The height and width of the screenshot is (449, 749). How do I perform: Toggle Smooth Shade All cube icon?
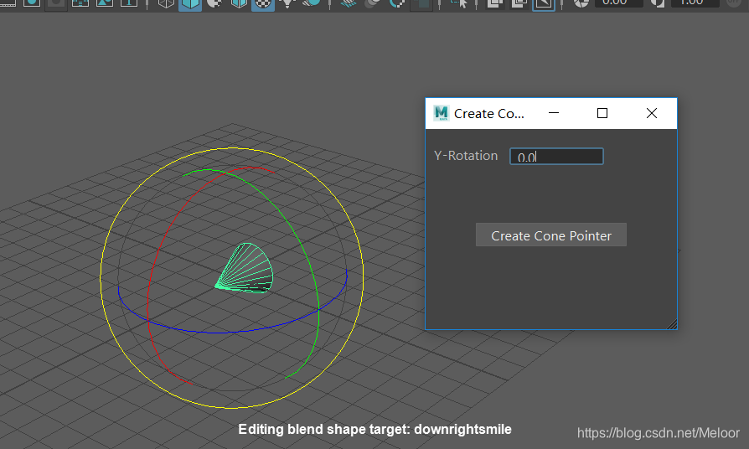[190, 4]
